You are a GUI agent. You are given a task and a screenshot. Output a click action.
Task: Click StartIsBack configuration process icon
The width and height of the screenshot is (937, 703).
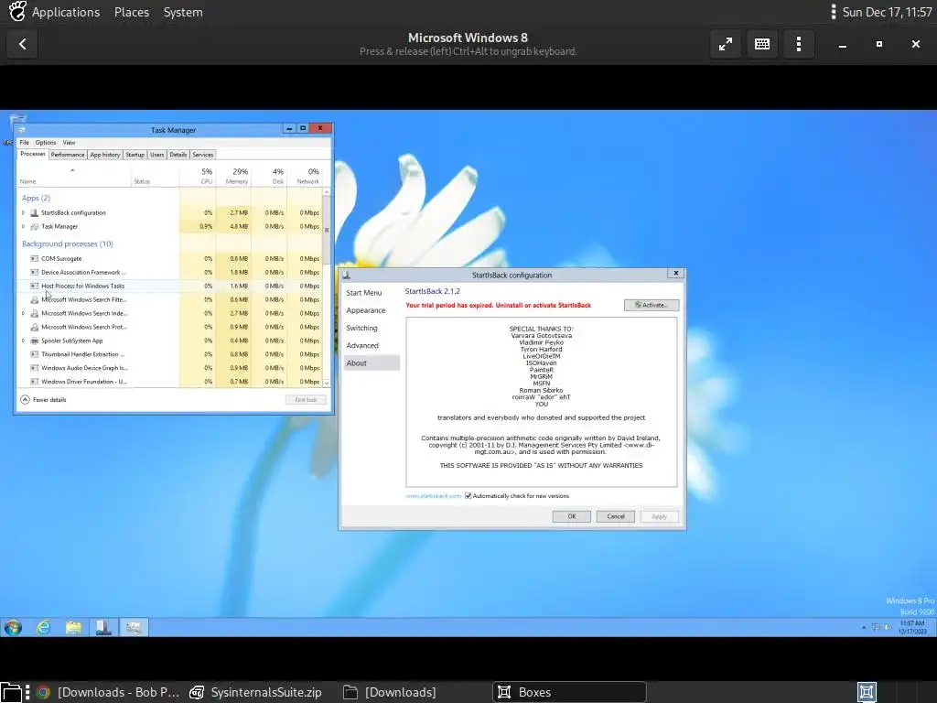coord(35,212)
